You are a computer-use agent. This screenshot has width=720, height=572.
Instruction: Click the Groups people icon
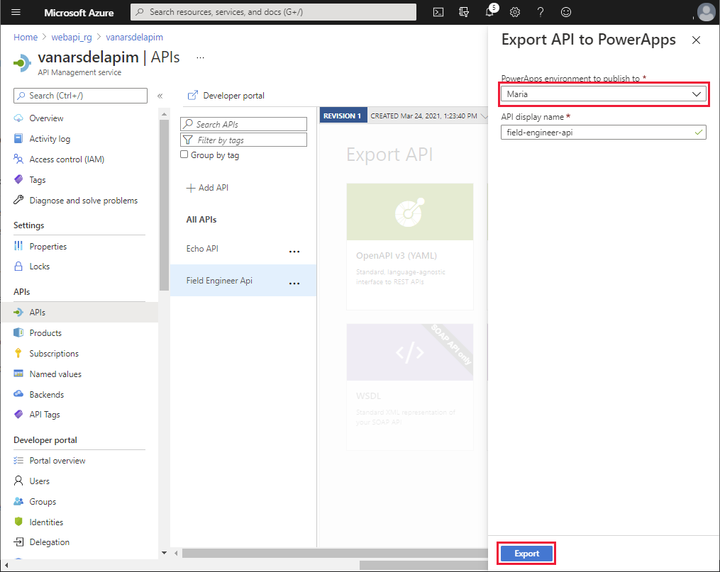pyautogui.click(x=18, y=501)
